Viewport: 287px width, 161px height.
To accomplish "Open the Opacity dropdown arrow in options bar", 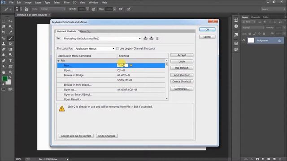I will 87,9.
